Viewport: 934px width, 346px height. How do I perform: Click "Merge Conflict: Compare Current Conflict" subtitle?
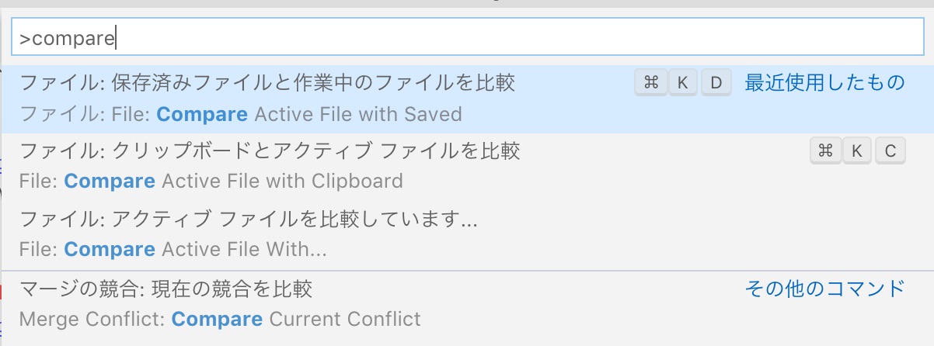tap(220, 319)
